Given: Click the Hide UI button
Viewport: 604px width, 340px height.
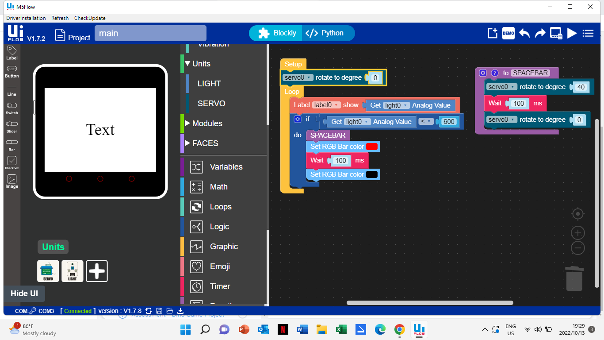Looking at the screenshot, I should pos(24,294).
